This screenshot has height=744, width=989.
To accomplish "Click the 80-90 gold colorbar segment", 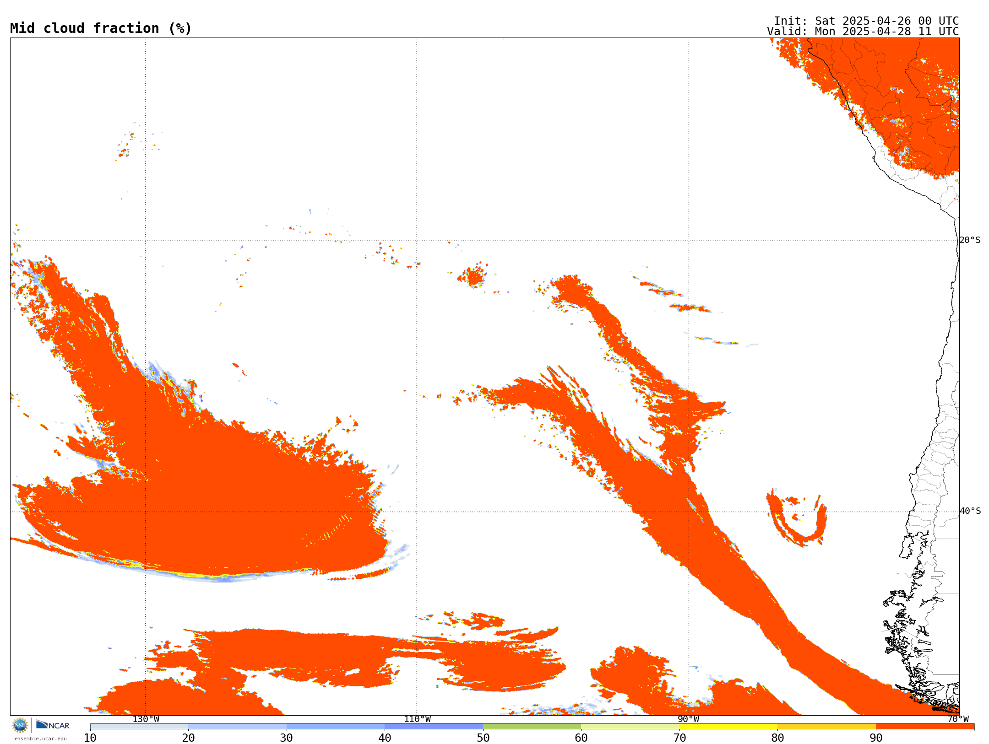I will (826, 727).
